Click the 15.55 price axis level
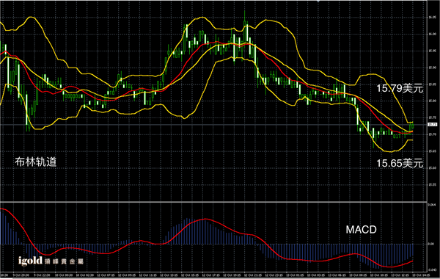Viewport: 440px width, 279px height. click(x=432, y=184)
